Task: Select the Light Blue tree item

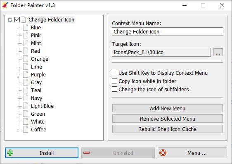Action: pyautogui.click(x=42, y=106)
